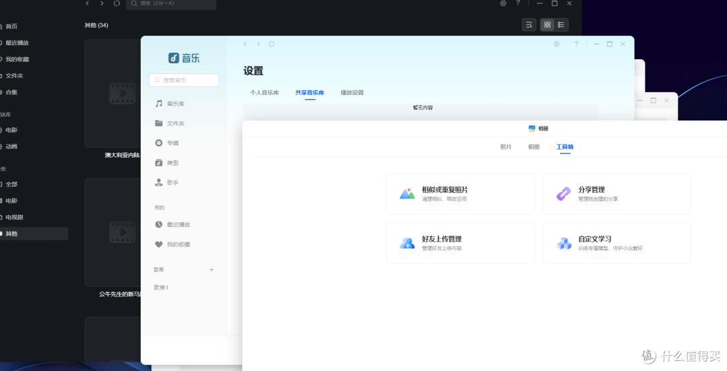Go back in the dark video window
727x371 pixels.
(87, 3)
